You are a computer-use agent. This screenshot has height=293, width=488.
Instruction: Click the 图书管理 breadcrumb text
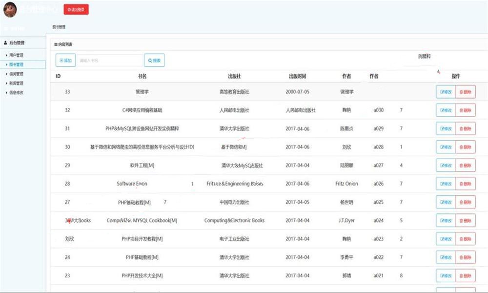coord(59,27)
